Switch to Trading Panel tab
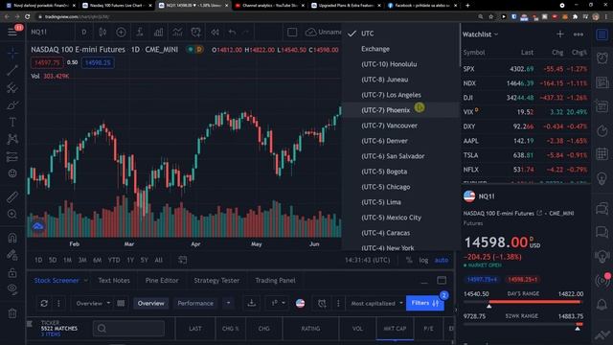 coord(275,281)
